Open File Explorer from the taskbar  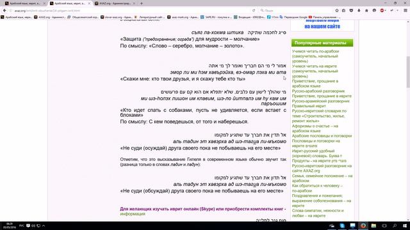click(x=373, y=226)
